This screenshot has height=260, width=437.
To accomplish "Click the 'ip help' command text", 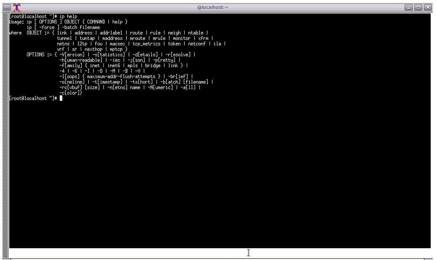I will click(68, 16).
